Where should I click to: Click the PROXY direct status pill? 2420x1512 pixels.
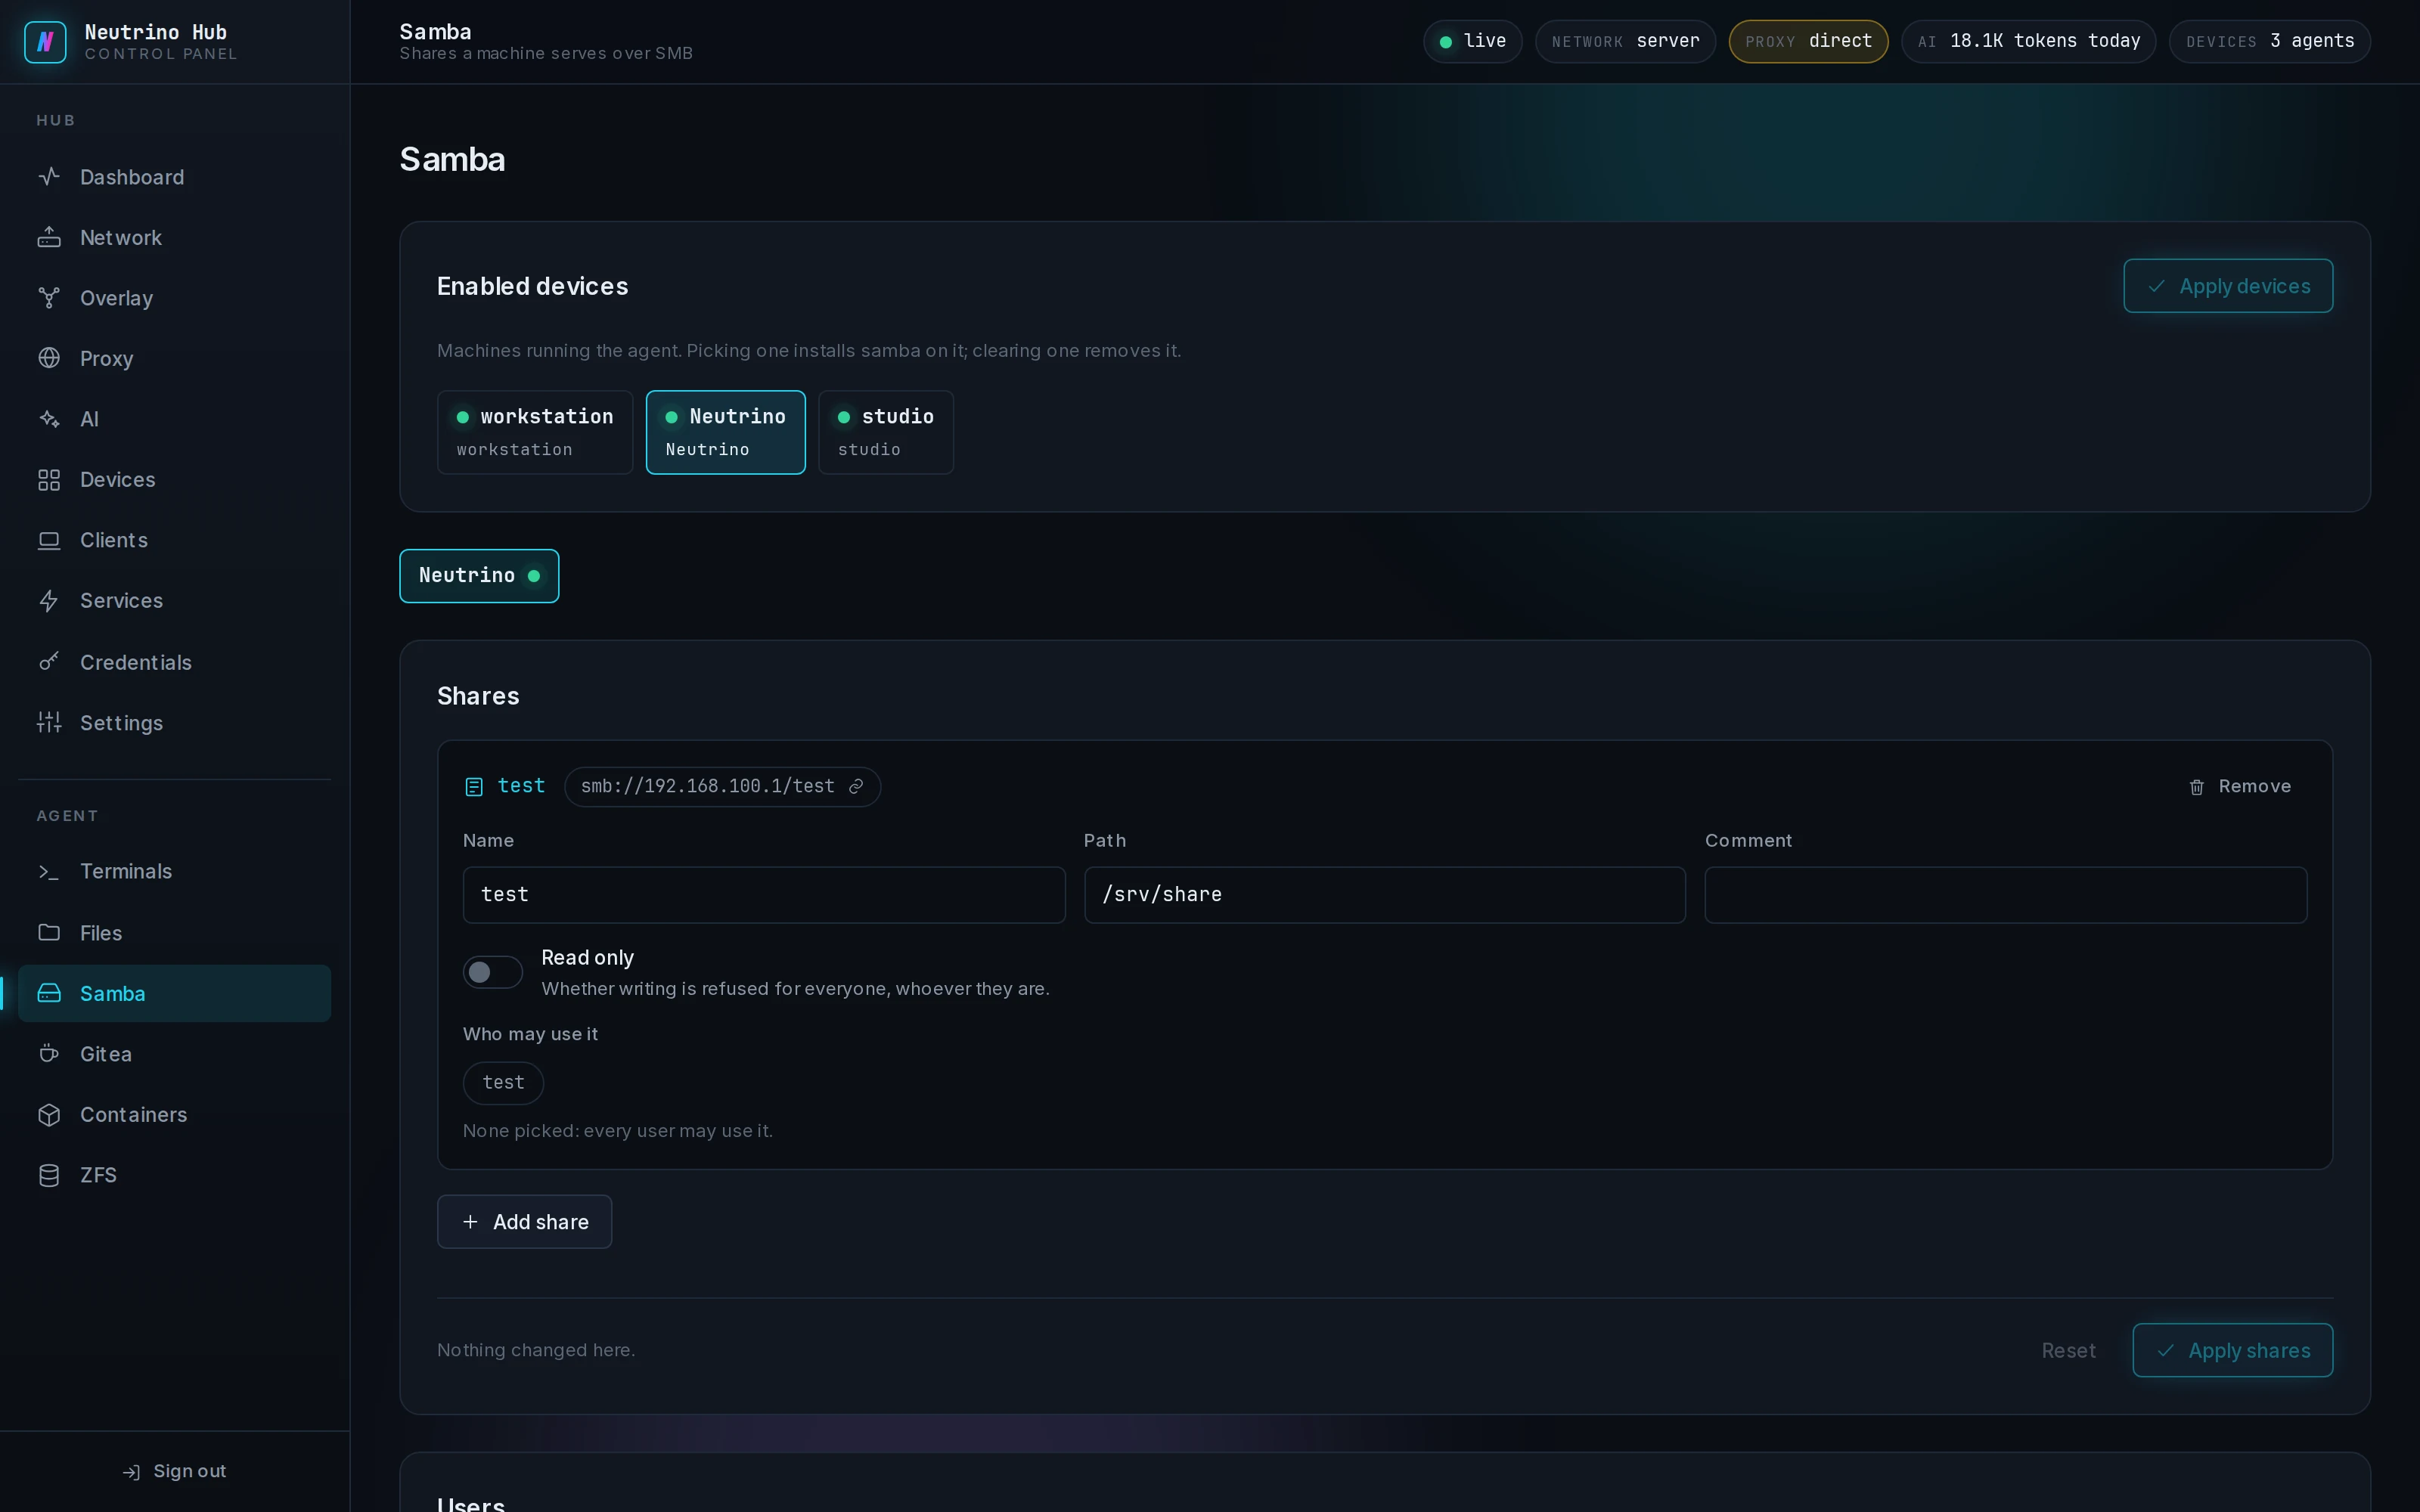point(1808,42)
